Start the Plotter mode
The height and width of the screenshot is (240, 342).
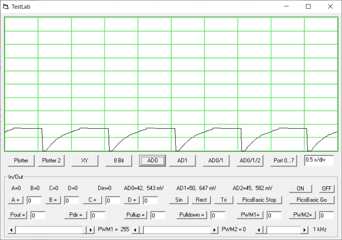pos(21,160)
